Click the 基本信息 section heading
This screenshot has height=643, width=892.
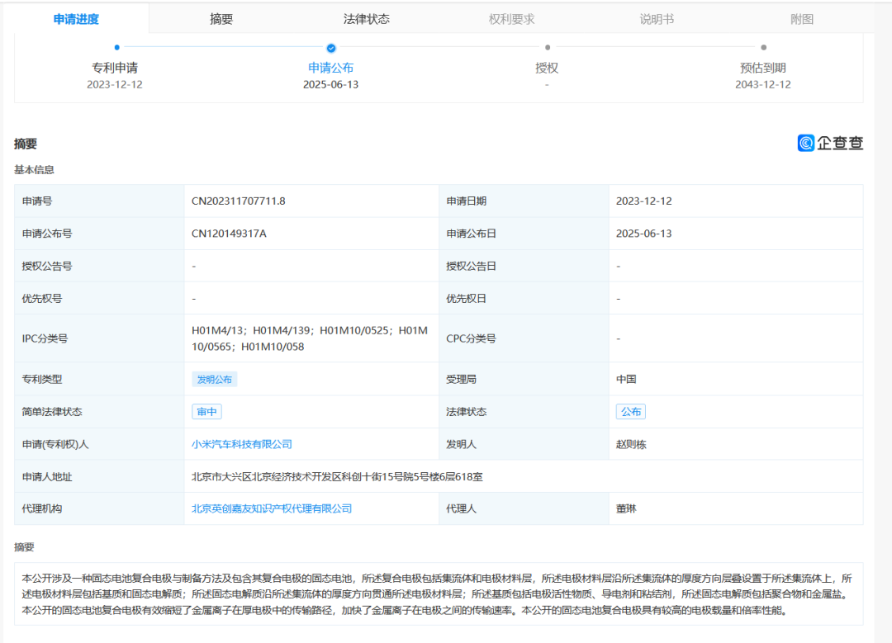pyautogui.click(x=34, y=169)
